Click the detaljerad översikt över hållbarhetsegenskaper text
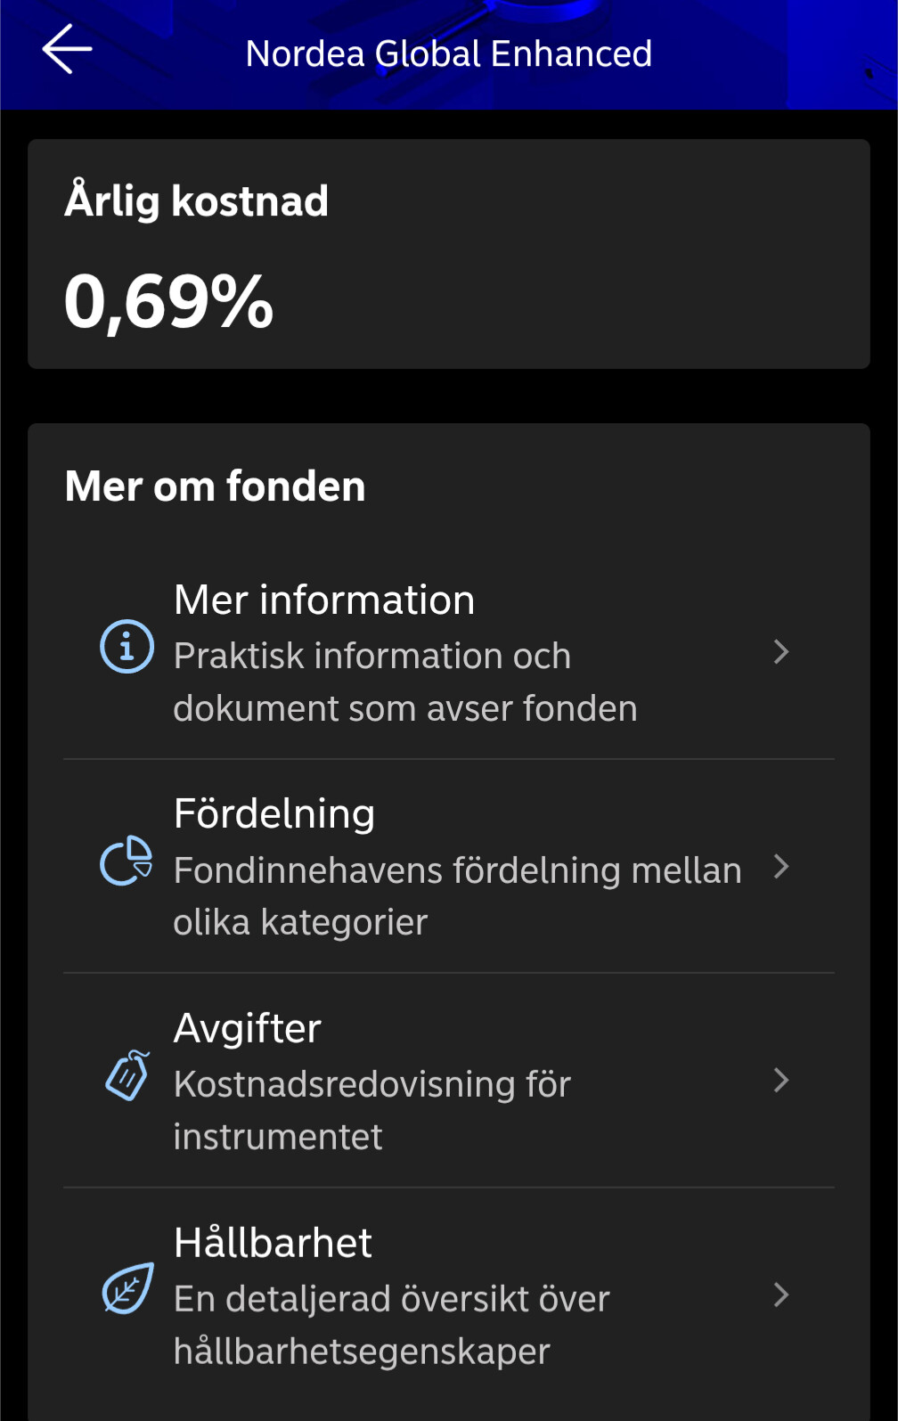Image resolution: width=898 pixels, height=1421 pixels. [391, 1325]
